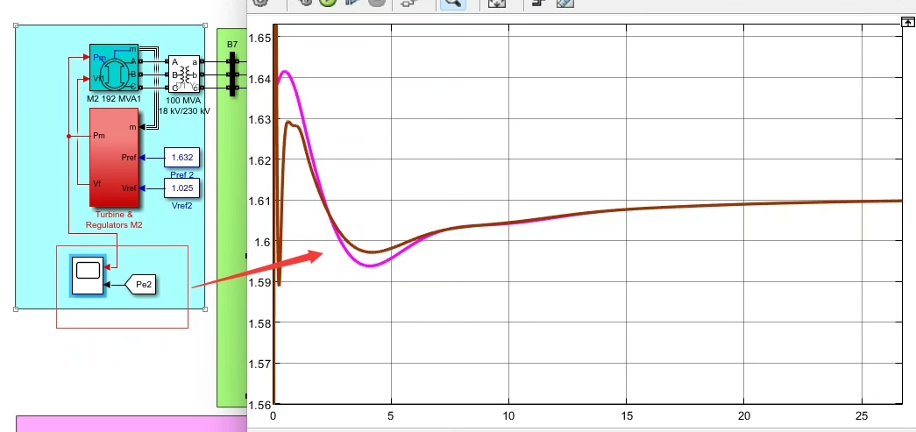This screenshot has height=432, width=916.
Task: Click the bottom-right selection handle of cyan area
Action: (x=205, y=309)
